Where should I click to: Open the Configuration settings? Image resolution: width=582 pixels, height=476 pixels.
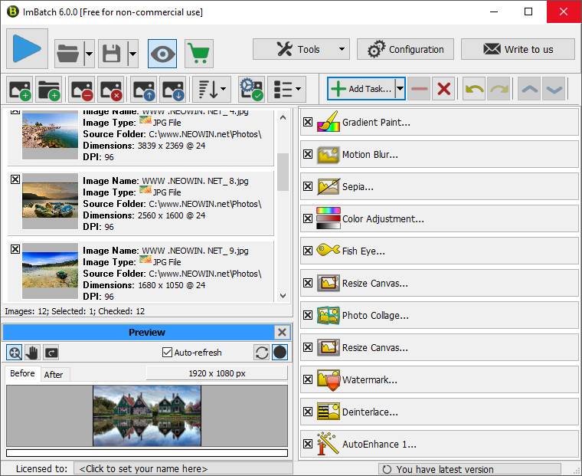[405, 49]
